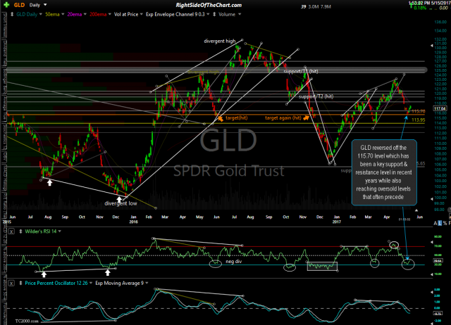Screen dimensions: 451x325
Task: Open the Exp Moving Average 9 dropdown
Action: pyautogui.click(x=147, y=283)
